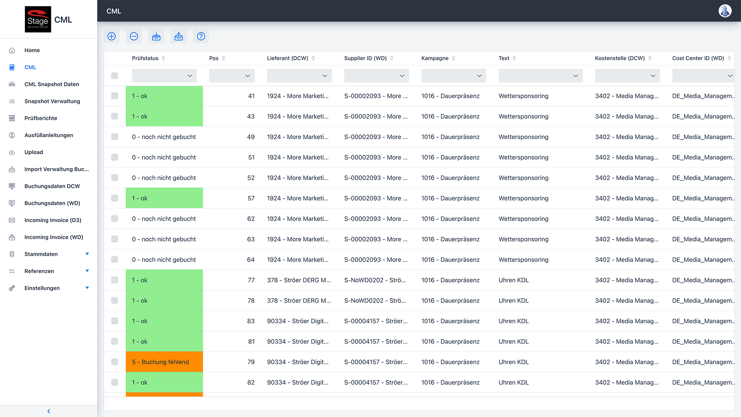Click the orange 5 - Buchung fehlend cell

pos(164,362)
